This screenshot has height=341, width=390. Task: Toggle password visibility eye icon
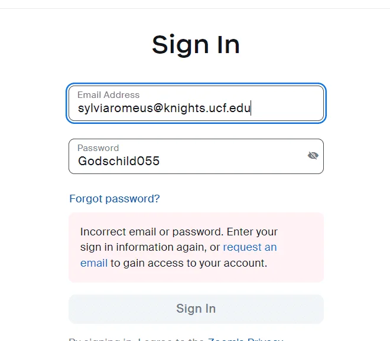(313, 156)
